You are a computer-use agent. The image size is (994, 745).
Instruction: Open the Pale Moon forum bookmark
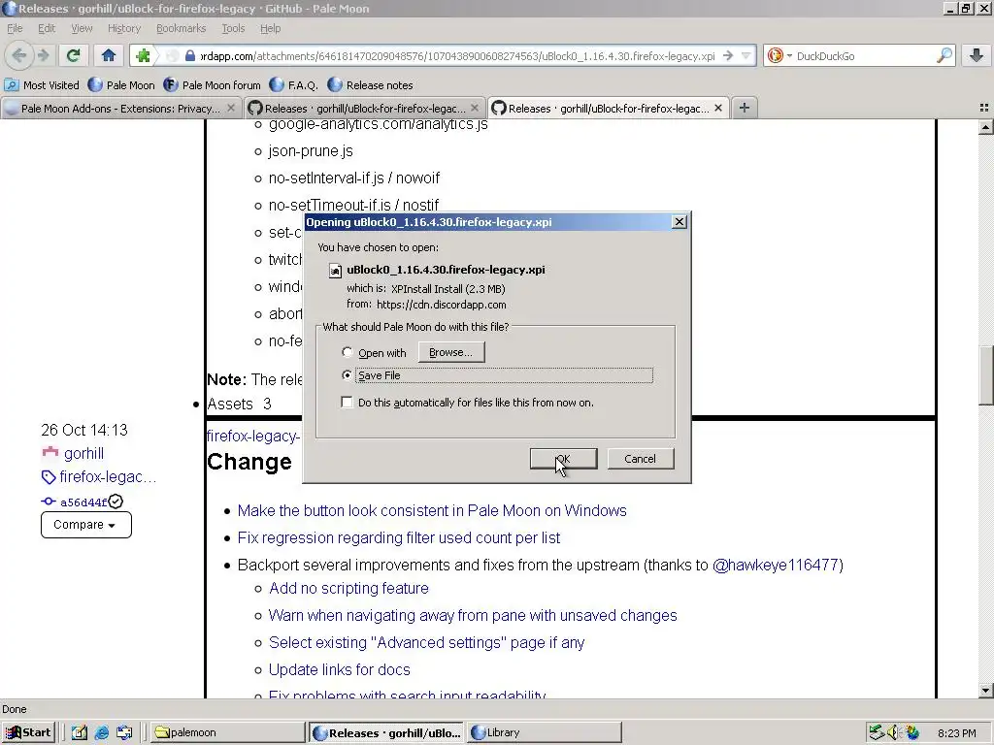click(213, 85)
